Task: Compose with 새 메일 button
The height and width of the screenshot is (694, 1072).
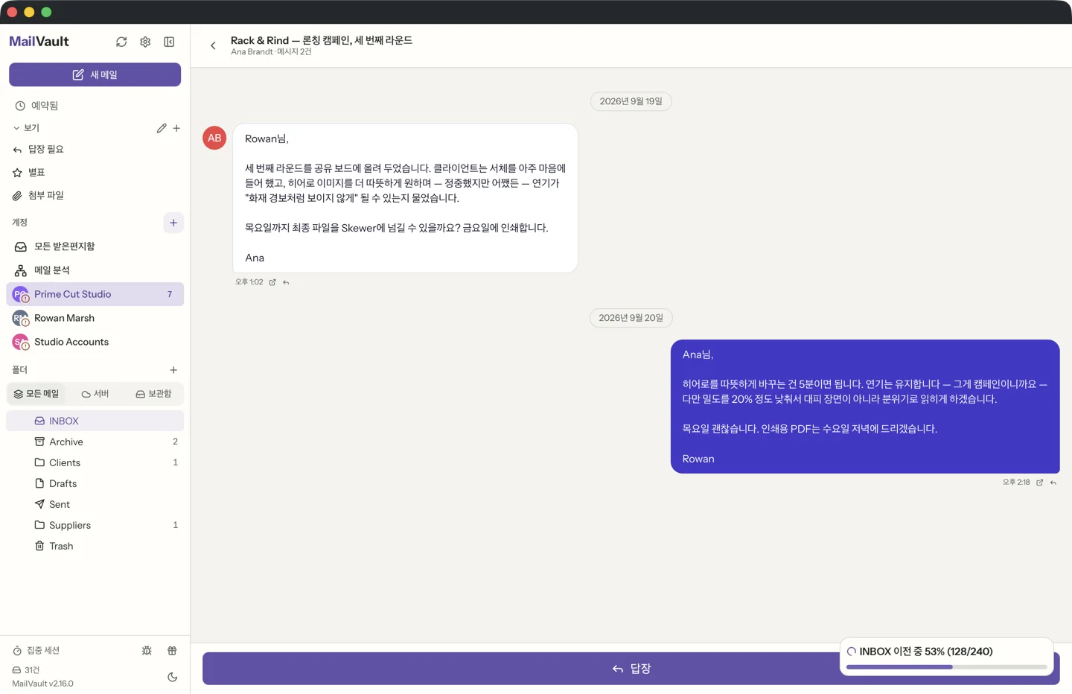Action: pos(95,74)
